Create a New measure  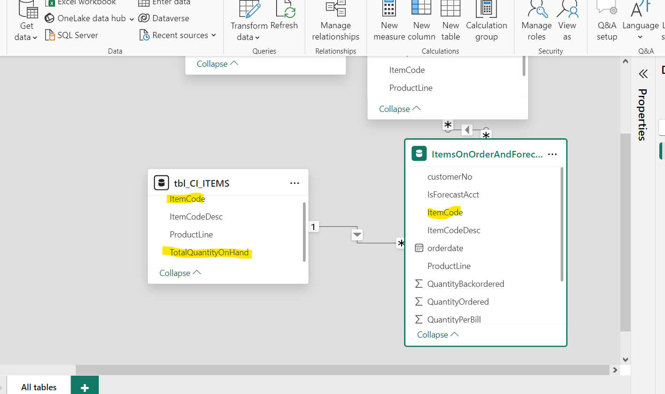tap(389, 21)
